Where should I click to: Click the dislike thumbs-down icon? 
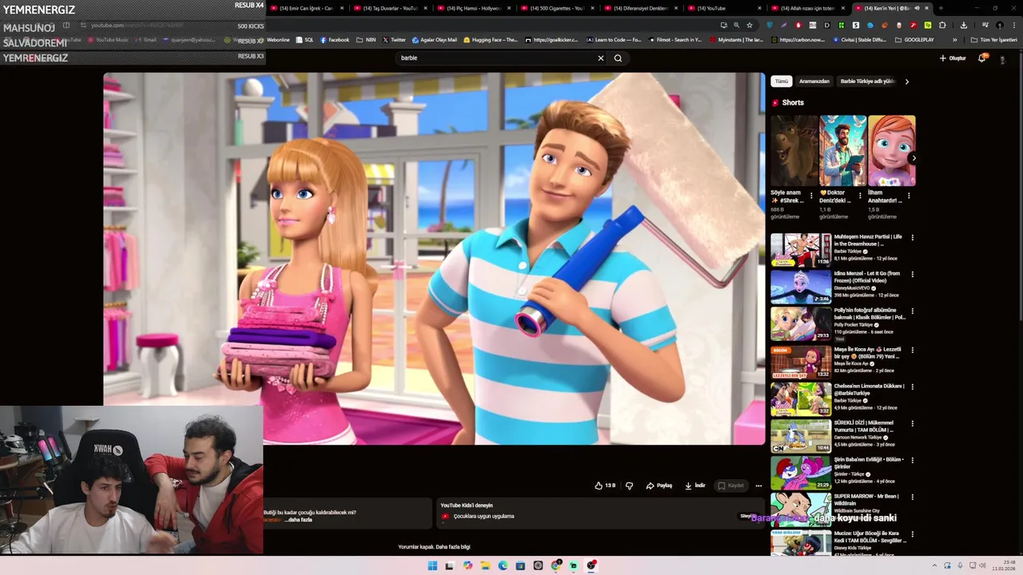pyautogui.click(x=629, y=486)
